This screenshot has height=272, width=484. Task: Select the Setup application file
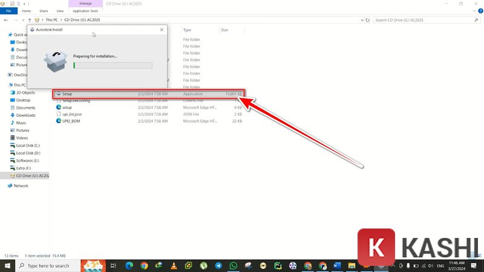tap(149, 94)
